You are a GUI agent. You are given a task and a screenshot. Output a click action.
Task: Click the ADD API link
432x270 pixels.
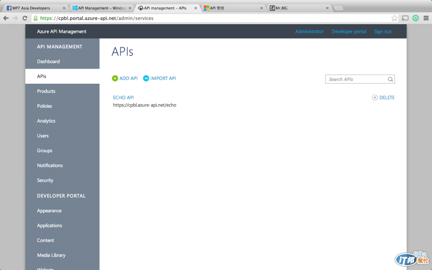tap(129, 78)
